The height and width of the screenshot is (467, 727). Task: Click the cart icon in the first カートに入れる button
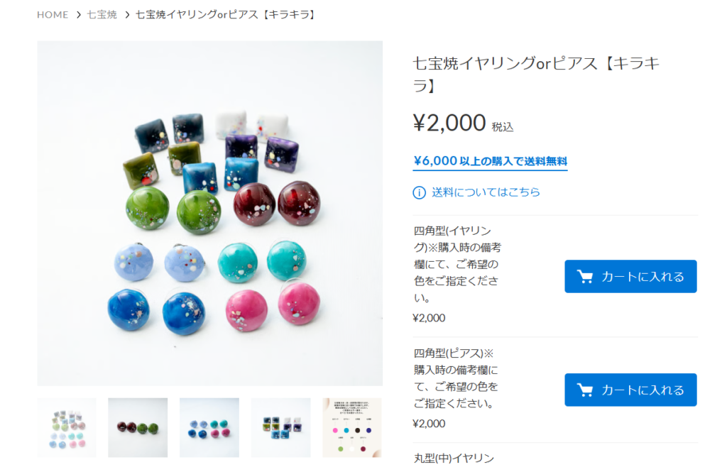pyautogui.click(x=585, y=277)
